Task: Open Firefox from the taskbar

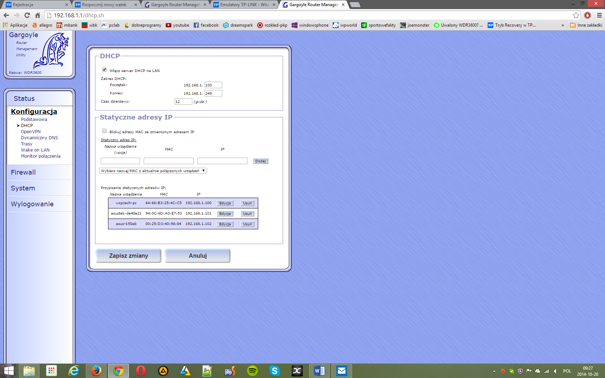Action: (x=96, y=370)
